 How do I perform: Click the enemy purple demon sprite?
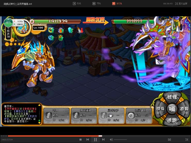167,49
